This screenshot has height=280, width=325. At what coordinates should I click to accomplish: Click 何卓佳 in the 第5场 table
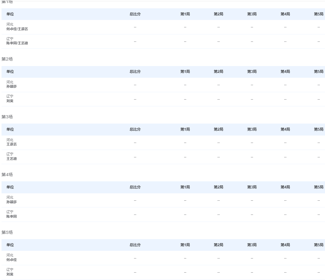(x=11, y=260)
